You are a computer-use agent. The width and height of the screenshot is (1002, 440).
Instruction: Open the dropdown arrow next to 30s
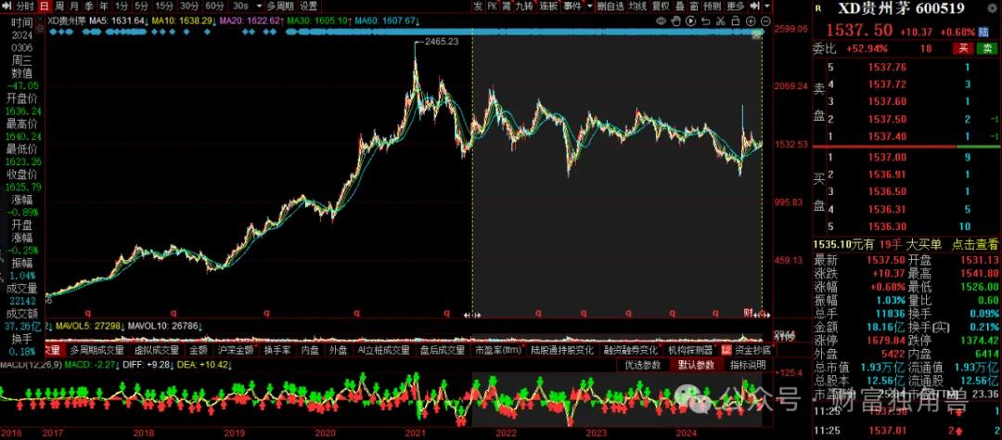click(x=259, y=6)
